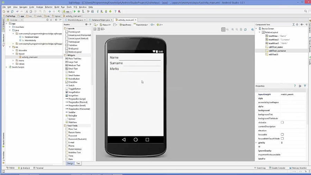The image size is (311, 175).
Task: Switch to the DatabaseHelper.java tab
Action: (100, 20)
